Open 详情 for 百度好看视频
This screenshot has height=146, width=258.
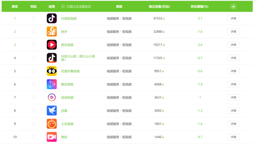pyautogui.click(x=233, y=71)
